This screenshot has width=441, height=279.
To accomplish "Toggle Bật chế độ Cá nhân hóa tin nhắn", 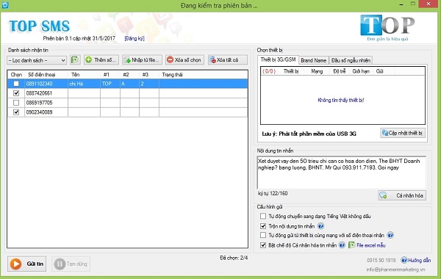I will click(263, 245).
